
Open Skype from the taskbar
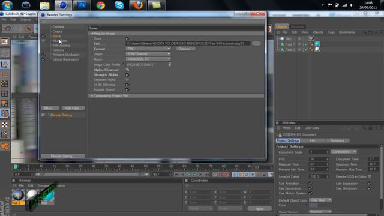pyautogui.click(x=119, y=5)
